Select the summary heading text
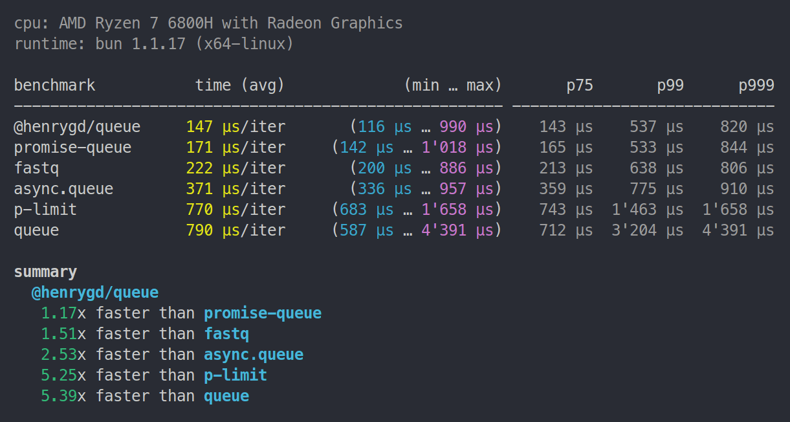Image resolution: width=790 pixels, height=422 pixels. pyautogui.click(x=45, y=272)
